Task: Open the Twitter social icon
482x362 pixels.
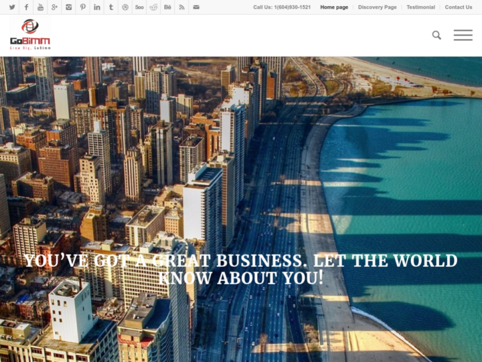Action: 12,7
